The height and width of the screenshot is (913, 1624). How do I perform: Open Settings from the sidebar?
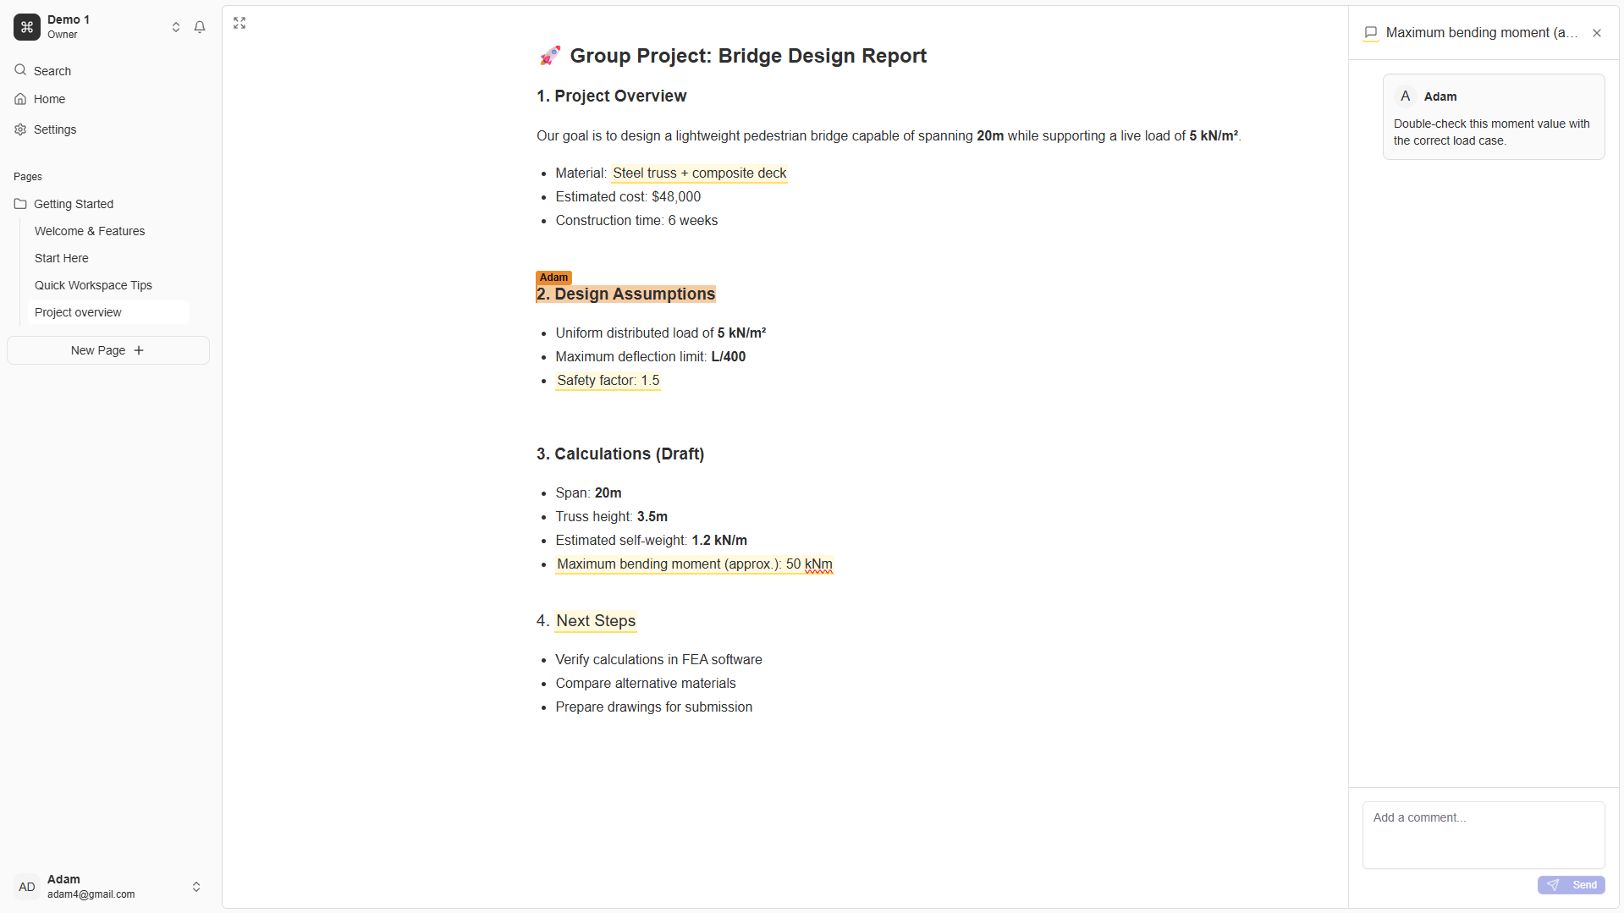[55, 129]
